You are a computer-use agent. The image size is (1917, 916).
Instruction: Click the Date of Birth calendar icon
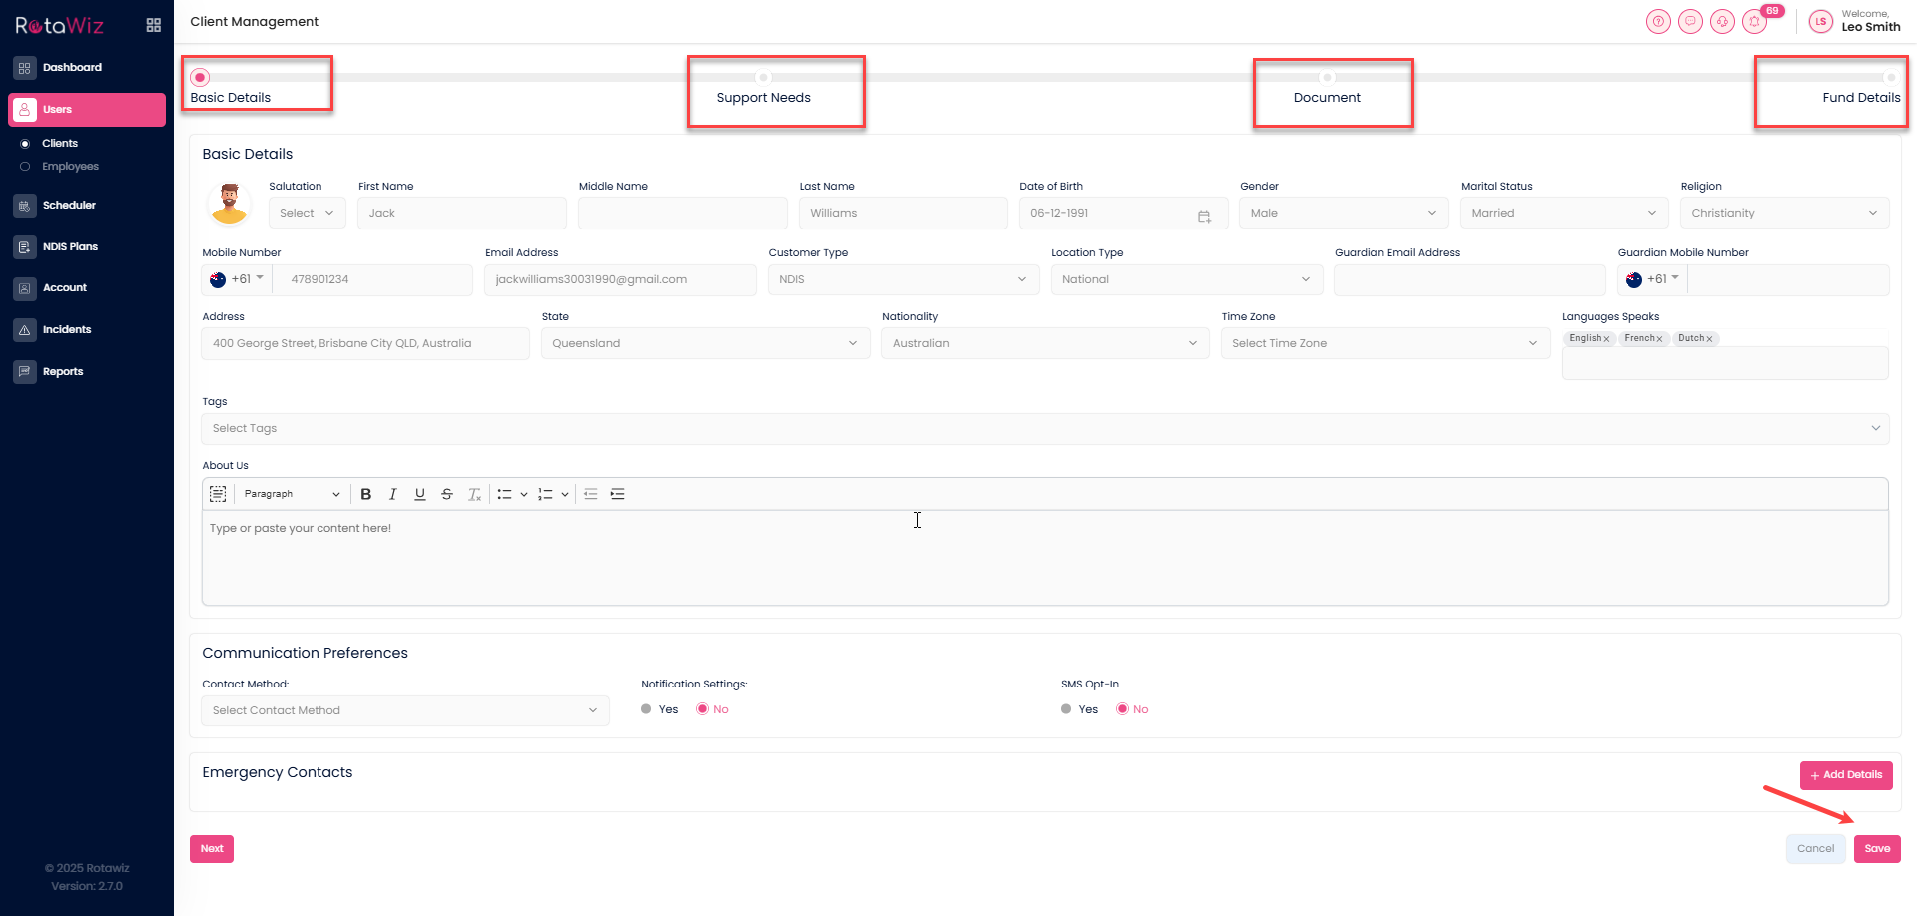click(1204, 214)
